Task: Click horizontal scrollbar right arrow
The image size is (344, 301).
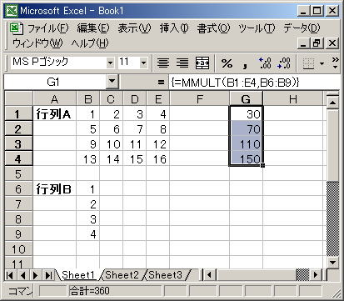Action: tap(316, 275)
